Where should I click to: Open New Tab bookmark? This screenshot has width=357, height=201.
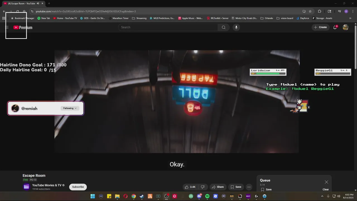(44, 18)
